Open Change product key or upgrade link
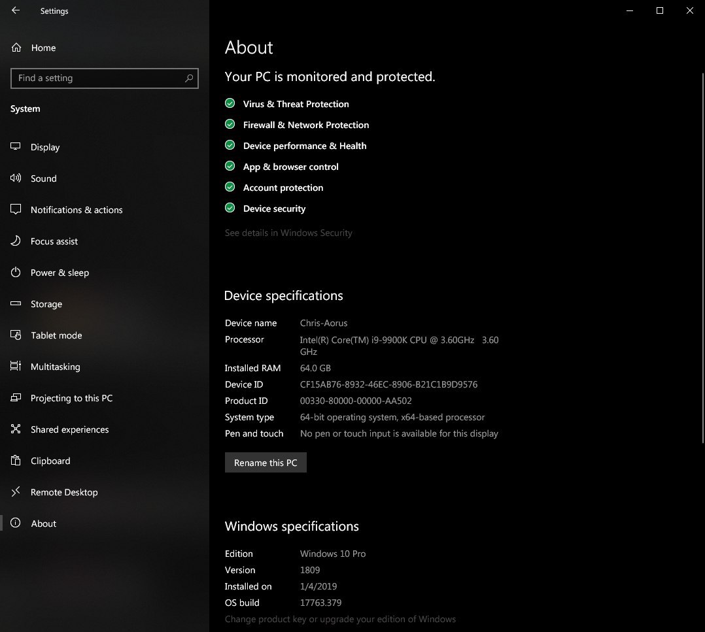Screen dimensions: 705x632 point(340,619)
